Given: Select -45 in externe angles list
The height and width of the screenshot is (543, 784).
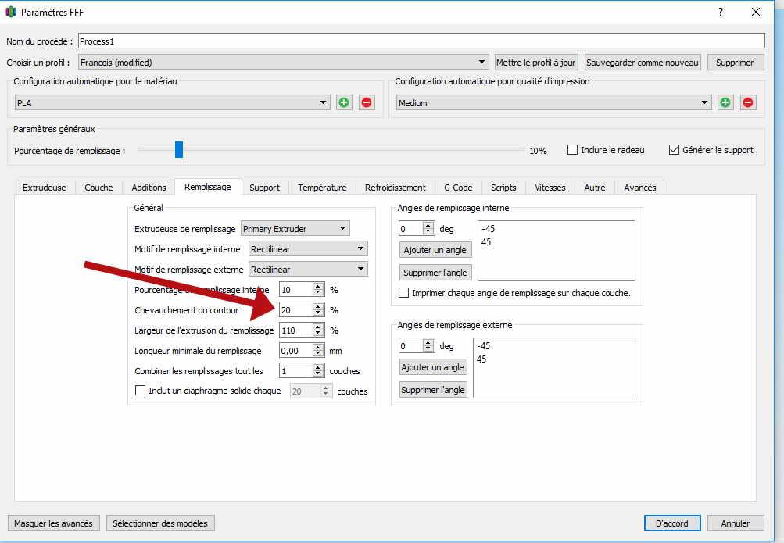Looking at the screenshot, I should click(x=483, y=345).
